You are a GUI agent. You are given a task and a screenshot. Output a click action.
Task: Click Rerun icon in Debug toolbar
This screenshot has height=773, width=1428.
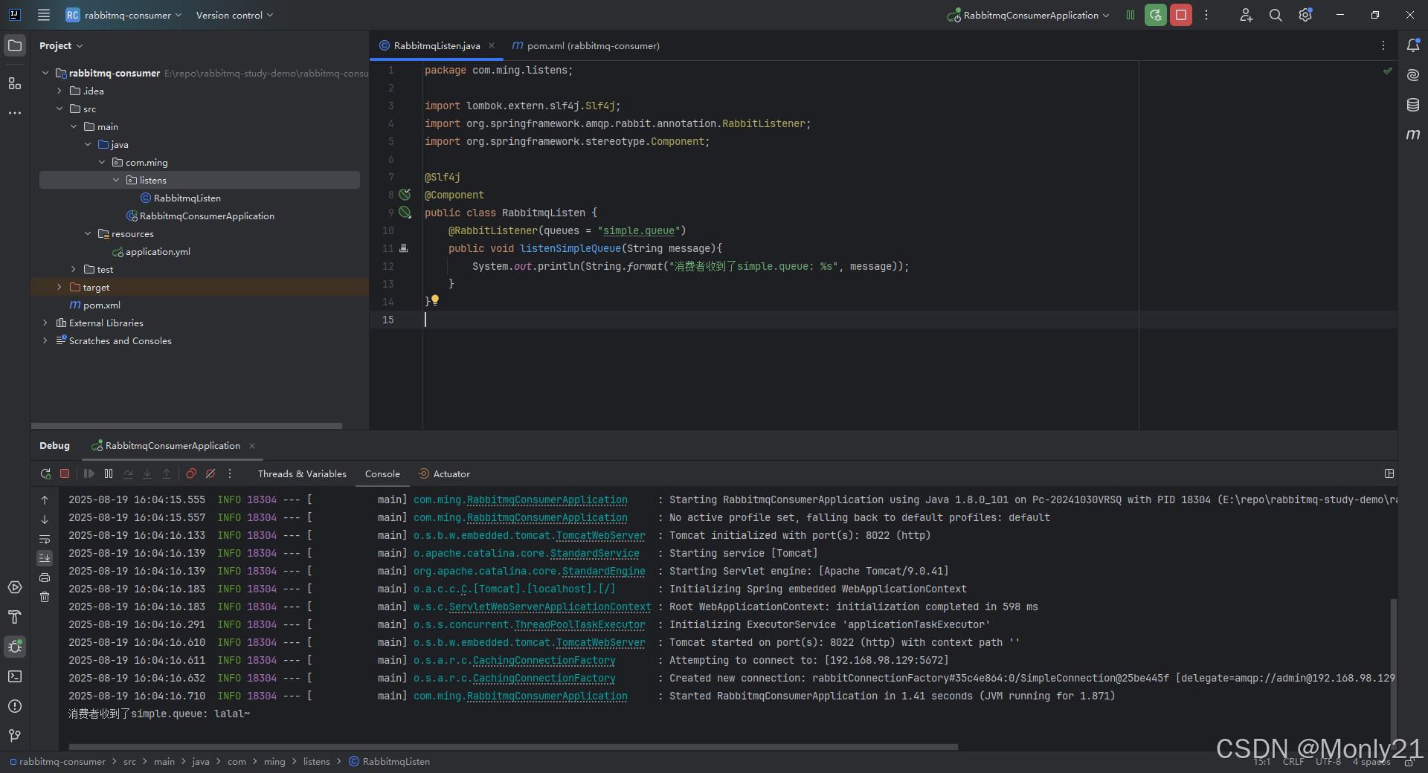coord(45,473)
